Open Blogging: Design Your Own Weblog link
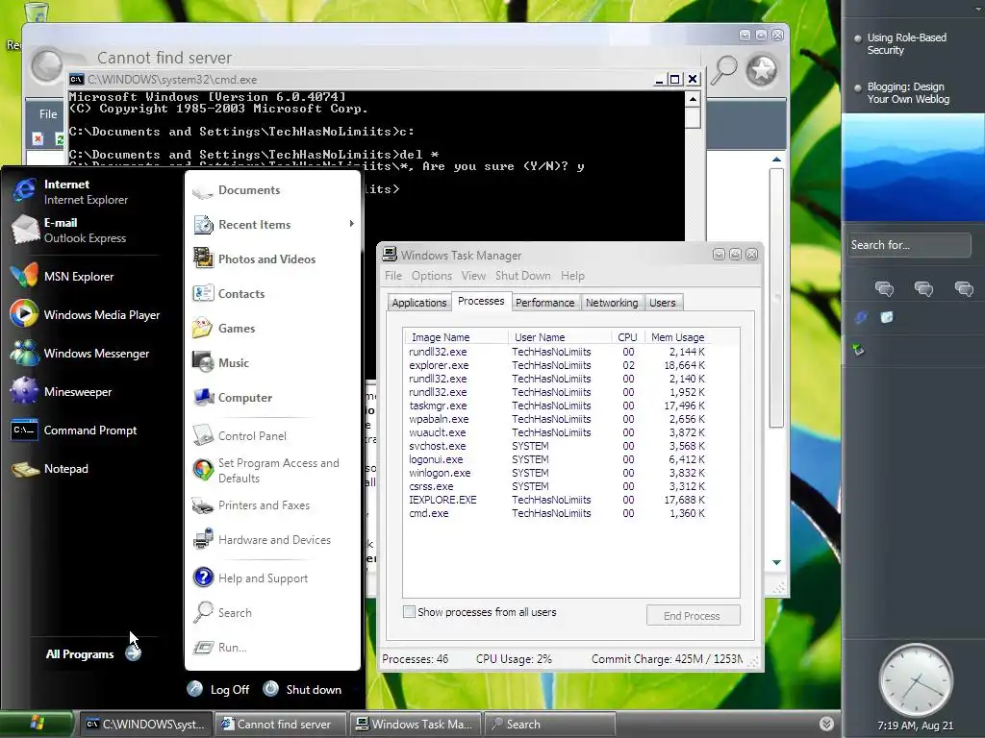The image size is (985, 738). pos(908,93)
